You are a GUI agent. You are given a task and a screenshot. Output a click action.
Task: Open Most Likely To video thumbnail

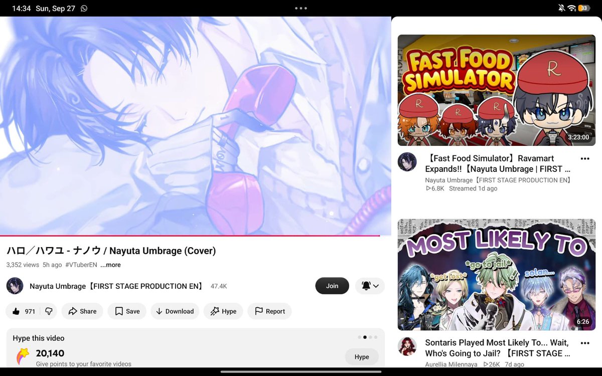point(497,275)
